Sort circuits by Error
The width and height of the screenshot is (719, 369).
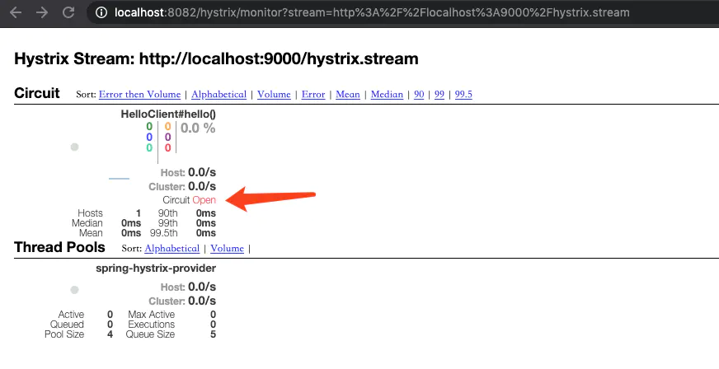313,95
